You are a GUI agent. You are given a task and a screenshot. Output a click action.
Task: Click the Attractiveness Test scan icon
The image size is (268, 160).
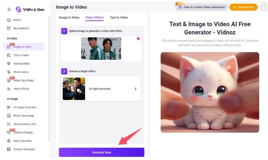(x=9, y=124)
